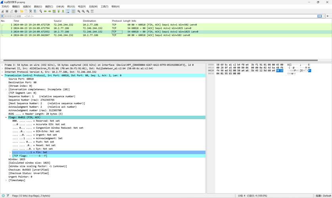This screenshot has height=198, width=332.
Task: Click in the display filter input field
Action: [x=160, y=16]
